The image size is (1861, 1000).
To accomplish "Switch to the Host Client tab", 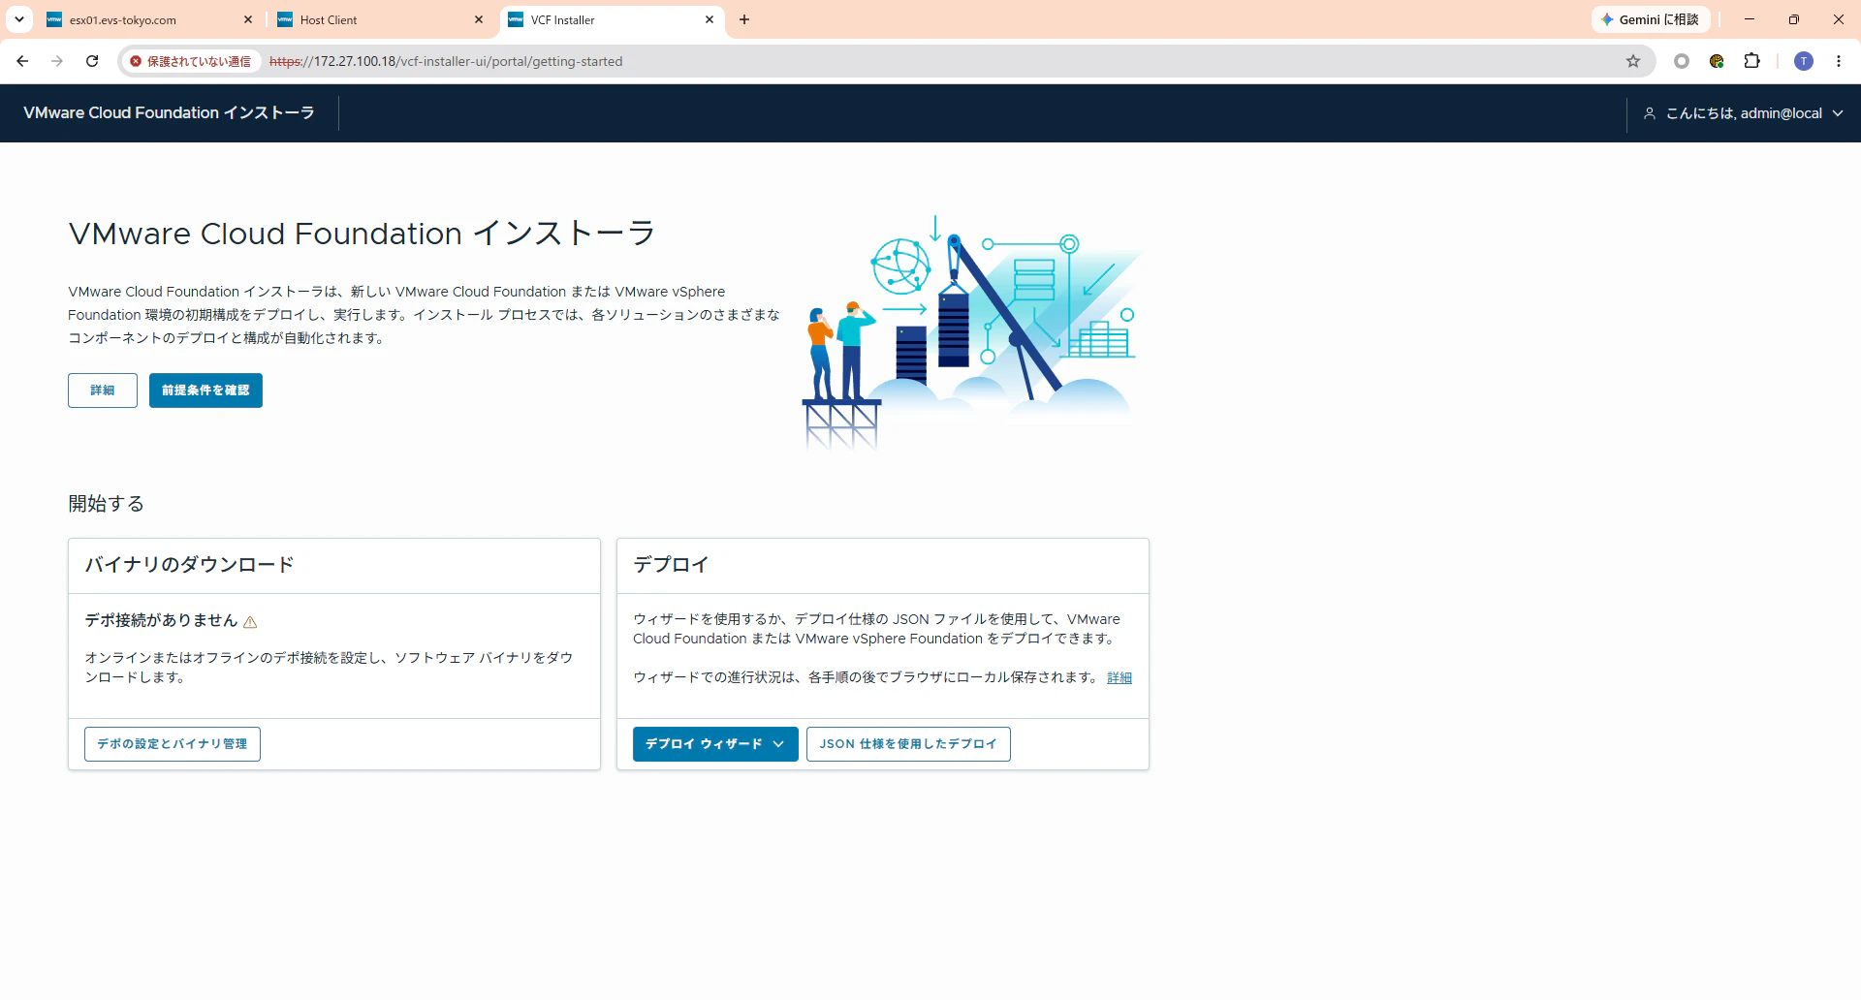I will pos(381,19).
